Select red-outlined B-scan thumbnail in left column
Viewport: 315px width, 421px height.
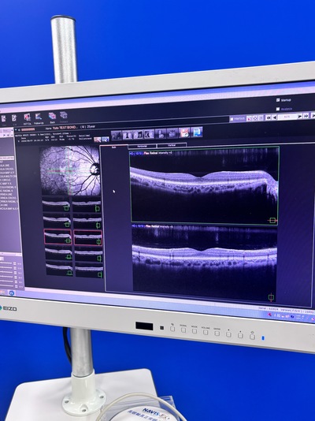57,237
